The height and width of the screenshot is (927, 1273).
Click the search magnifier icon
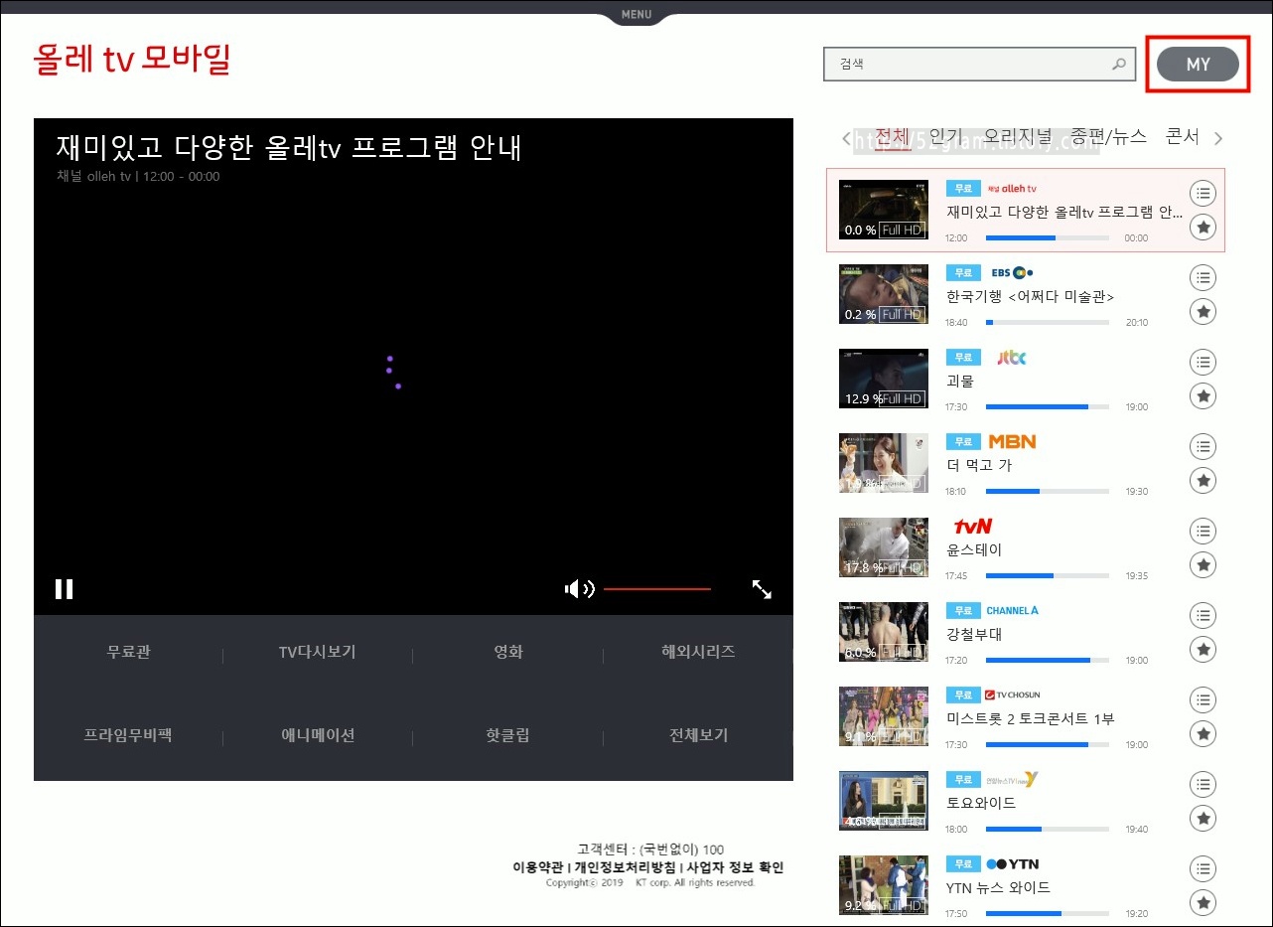coord(1118,65)
